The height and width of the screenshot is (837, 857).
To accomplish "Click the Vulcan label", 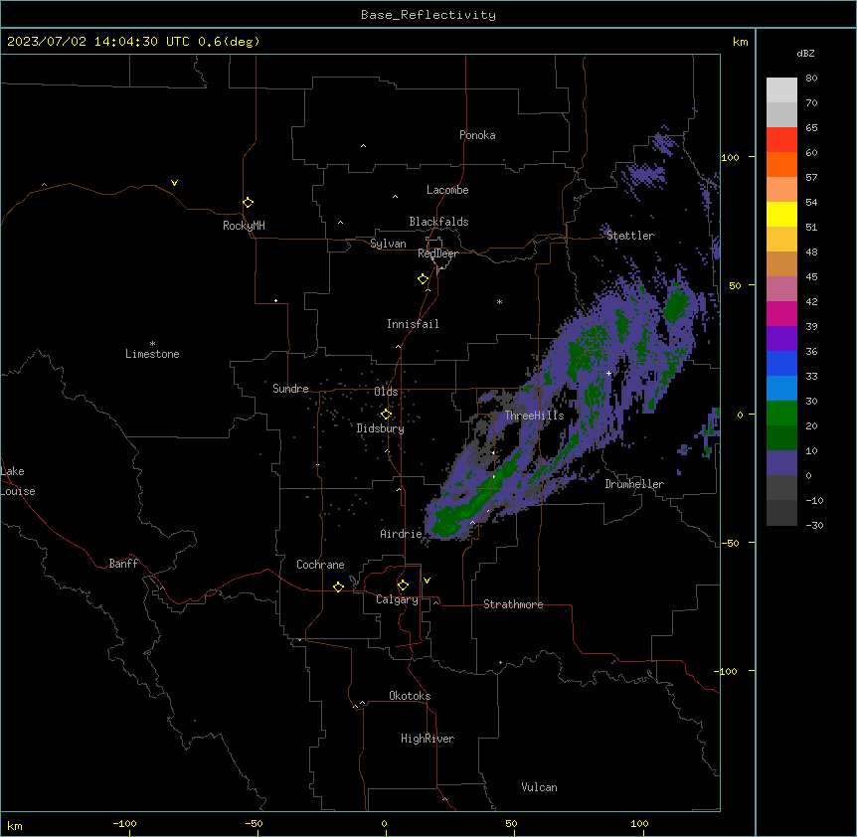I will coord(540,787).
